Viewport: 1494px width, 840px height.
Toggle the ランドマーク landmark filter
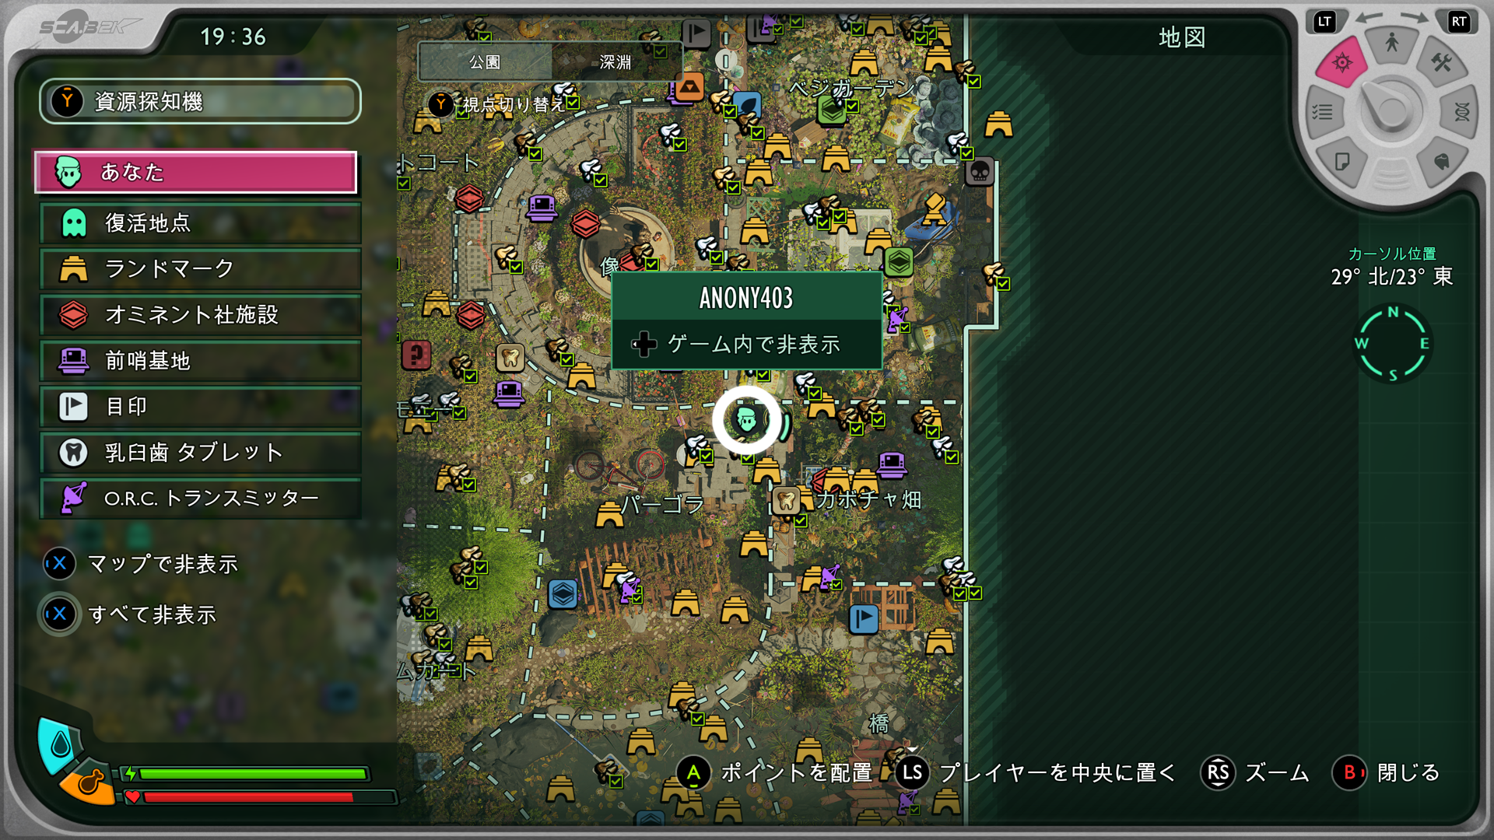pos(201,269)
